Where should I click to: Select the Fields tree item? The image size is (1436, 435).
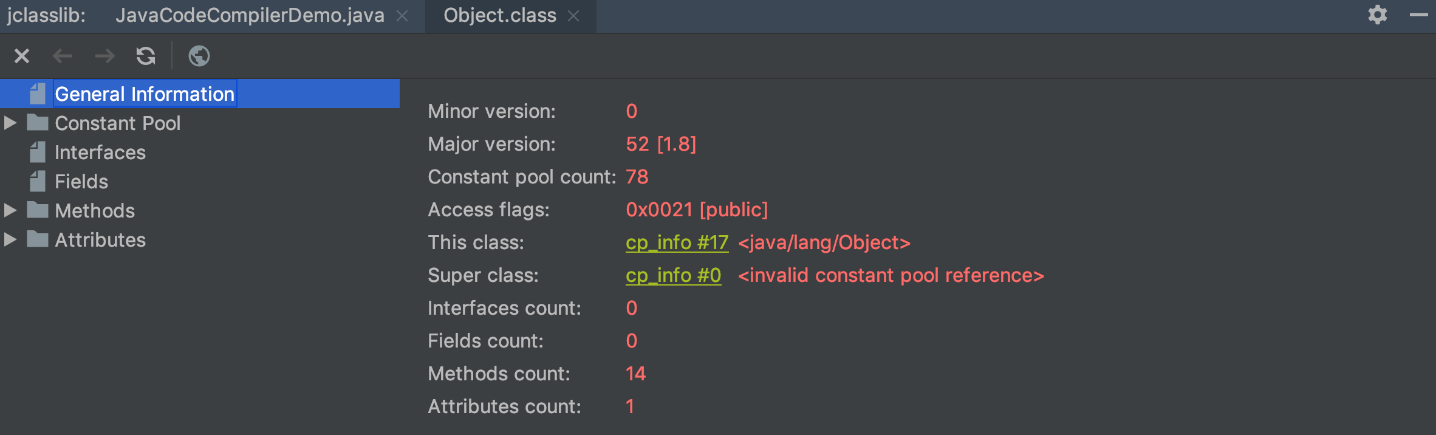(81, 182)
